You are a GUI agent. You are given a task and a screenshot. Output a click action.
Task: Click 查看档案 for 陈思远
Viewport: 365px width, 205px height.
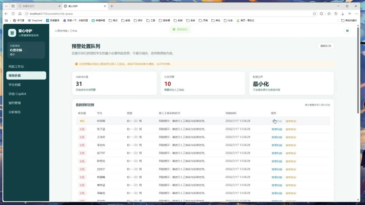(x=277, y=162)
